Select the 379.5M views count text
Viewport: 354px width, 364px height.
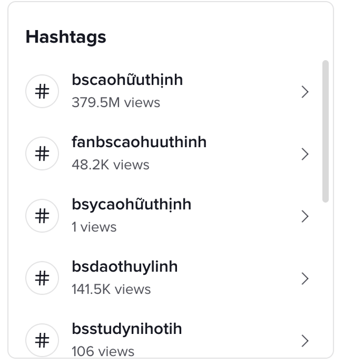116,103
